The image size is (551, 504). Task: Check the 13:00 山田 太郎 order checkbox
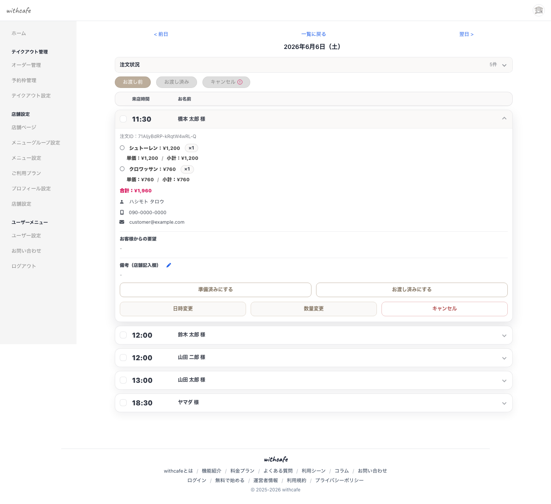123,380
